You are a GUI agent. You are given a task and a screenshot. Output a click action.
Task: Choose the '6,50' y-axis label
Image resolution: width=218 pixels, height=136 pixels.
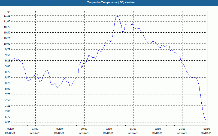(7, 122)
